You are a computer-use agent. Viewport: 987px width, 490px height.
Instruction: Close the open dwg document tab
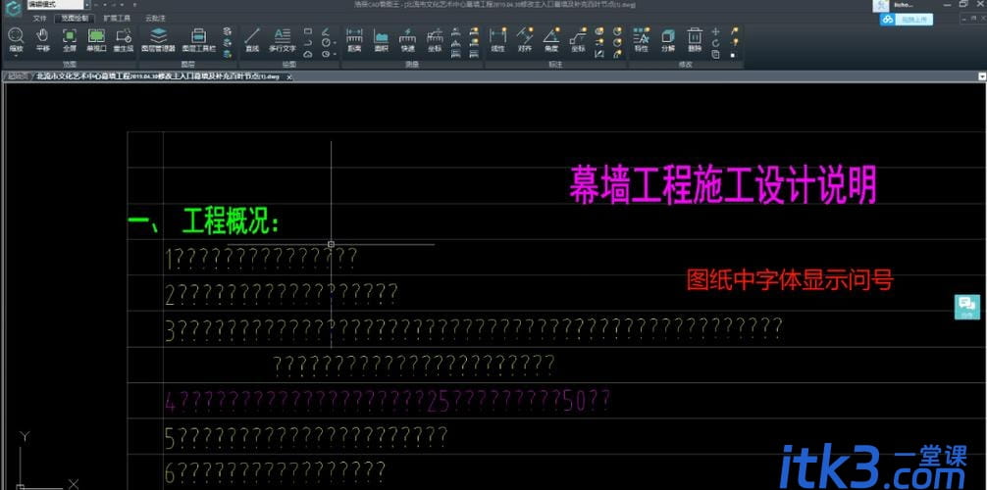pyautogui.click(x=288, y=77)
